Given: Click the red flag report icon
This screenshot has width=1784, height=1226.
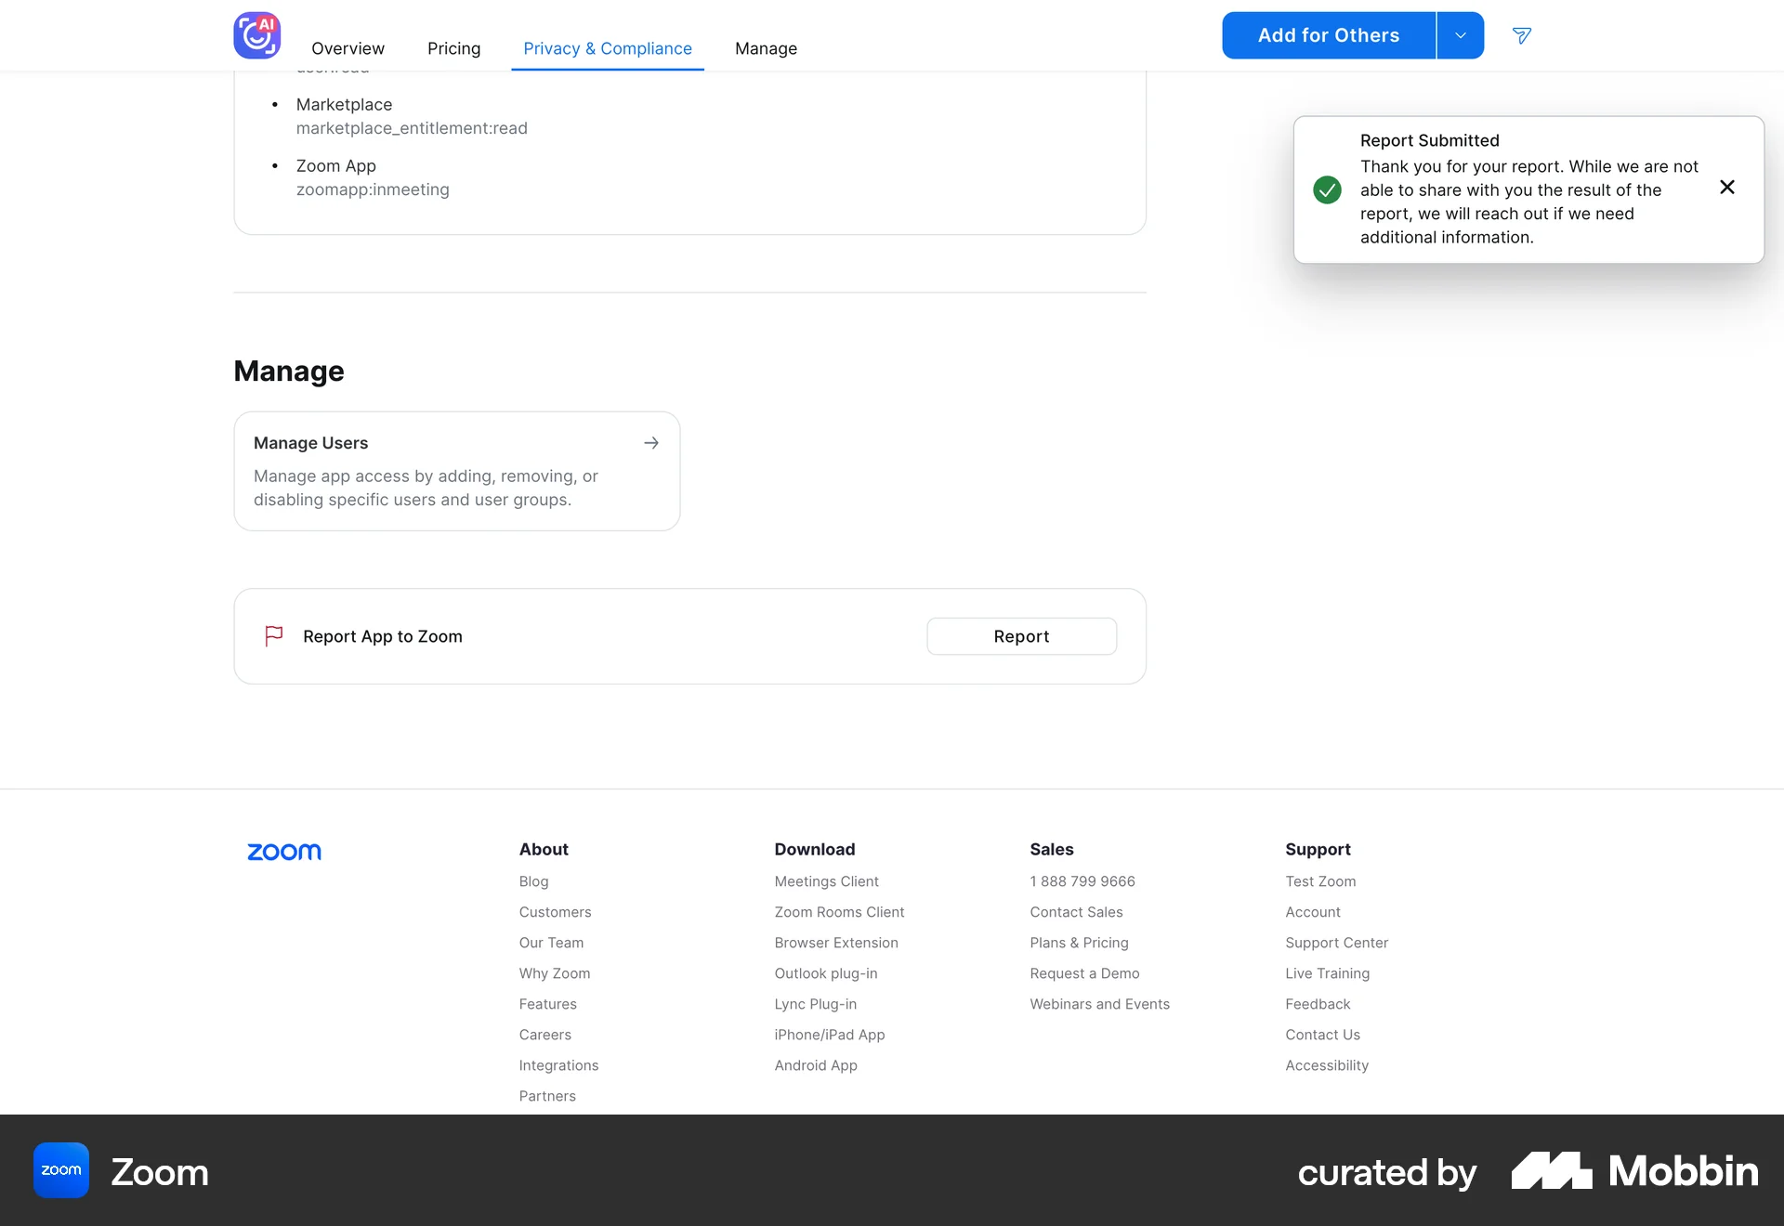Looking at the screenshot, I should [273, 635].
